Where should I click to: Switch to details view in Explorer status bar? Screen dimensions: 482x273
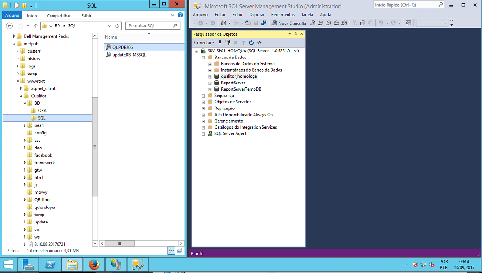171,250
